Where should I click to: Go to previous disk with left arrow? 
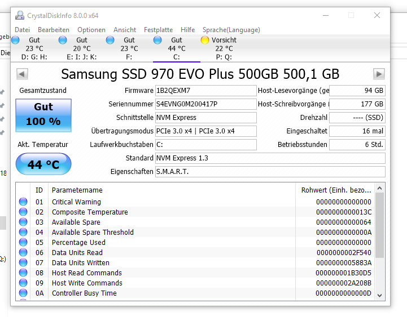(x=22, y=74)
